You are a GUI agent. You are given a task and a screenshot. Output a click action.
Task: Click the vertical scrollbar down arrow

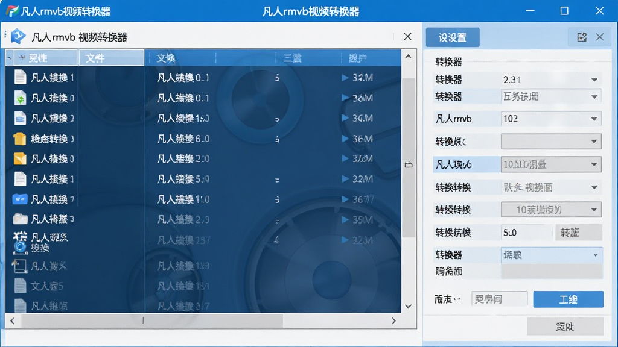pos(409,306)
